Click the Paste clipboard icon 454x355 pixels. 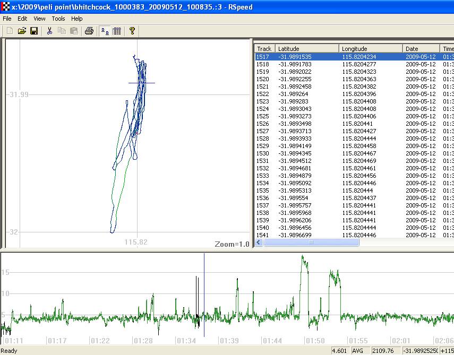click(x=74, y=31)
